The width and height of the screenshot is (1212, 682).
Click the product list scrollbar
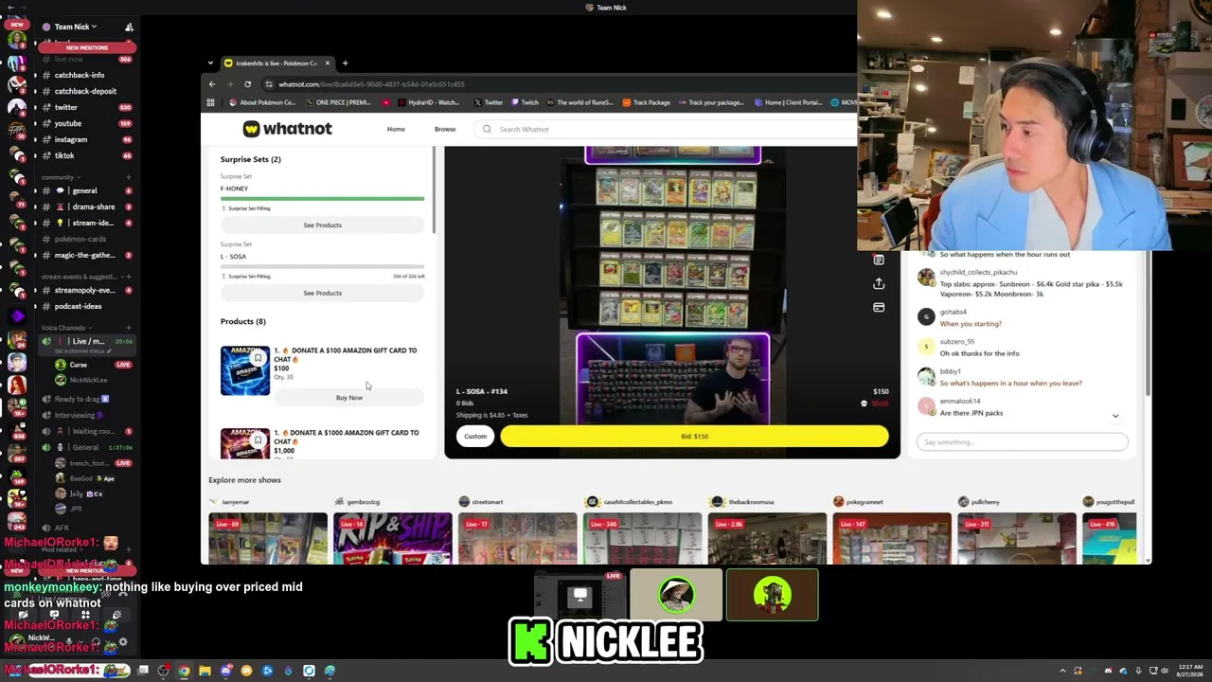click(x=434, y=189)
